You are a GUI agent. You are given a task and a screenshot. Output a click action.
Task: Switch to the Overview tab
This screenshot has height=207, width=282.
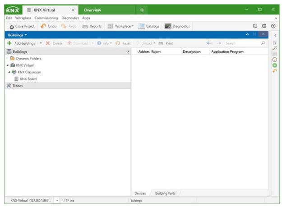(x=92, y=10)
